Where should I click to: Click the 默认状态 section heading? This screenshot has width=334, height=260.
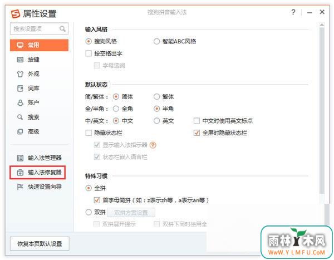click(x=96, y=85)
